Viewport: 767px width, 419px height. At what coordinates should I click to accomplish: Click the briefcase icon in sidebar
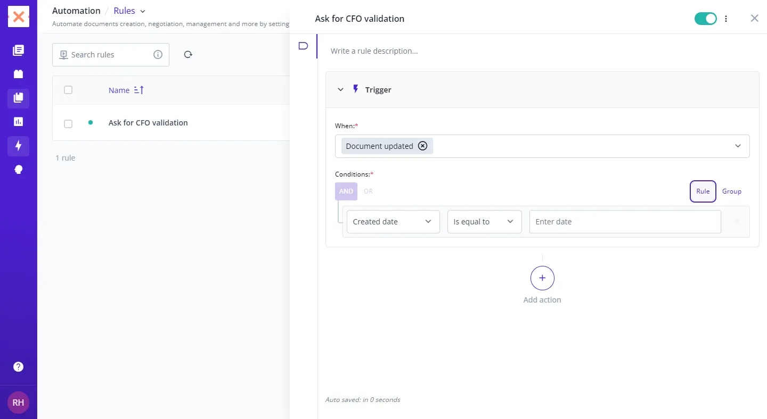click(19, 74)
